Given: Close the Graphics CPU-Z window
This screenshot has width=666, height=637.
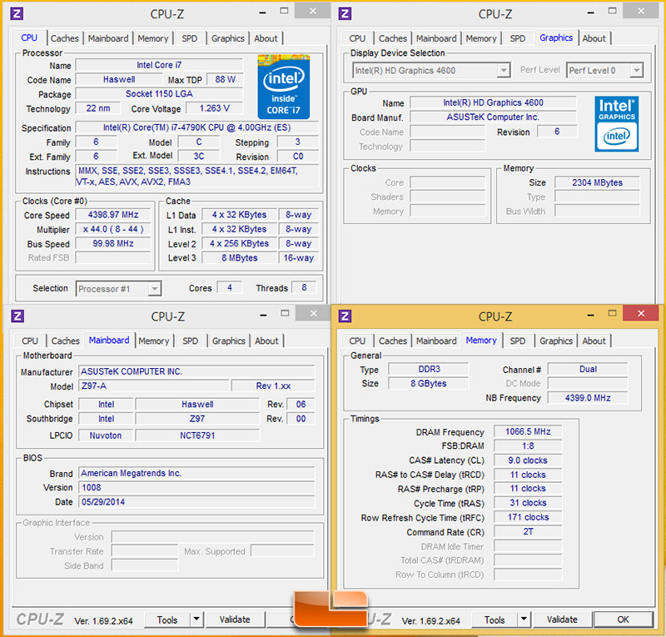Looking at the screenshot, I should [641, 11].
